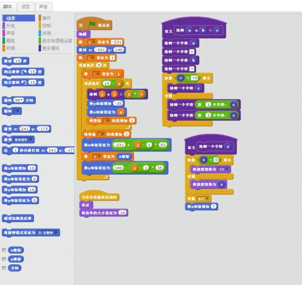
Task: Click the 碰到边缘就反弹 block
Action: click(x=18, y=218)
